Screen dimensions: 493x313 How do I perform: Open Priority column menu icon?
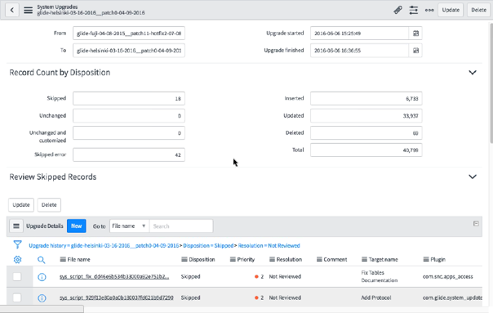tap(233, 259)
